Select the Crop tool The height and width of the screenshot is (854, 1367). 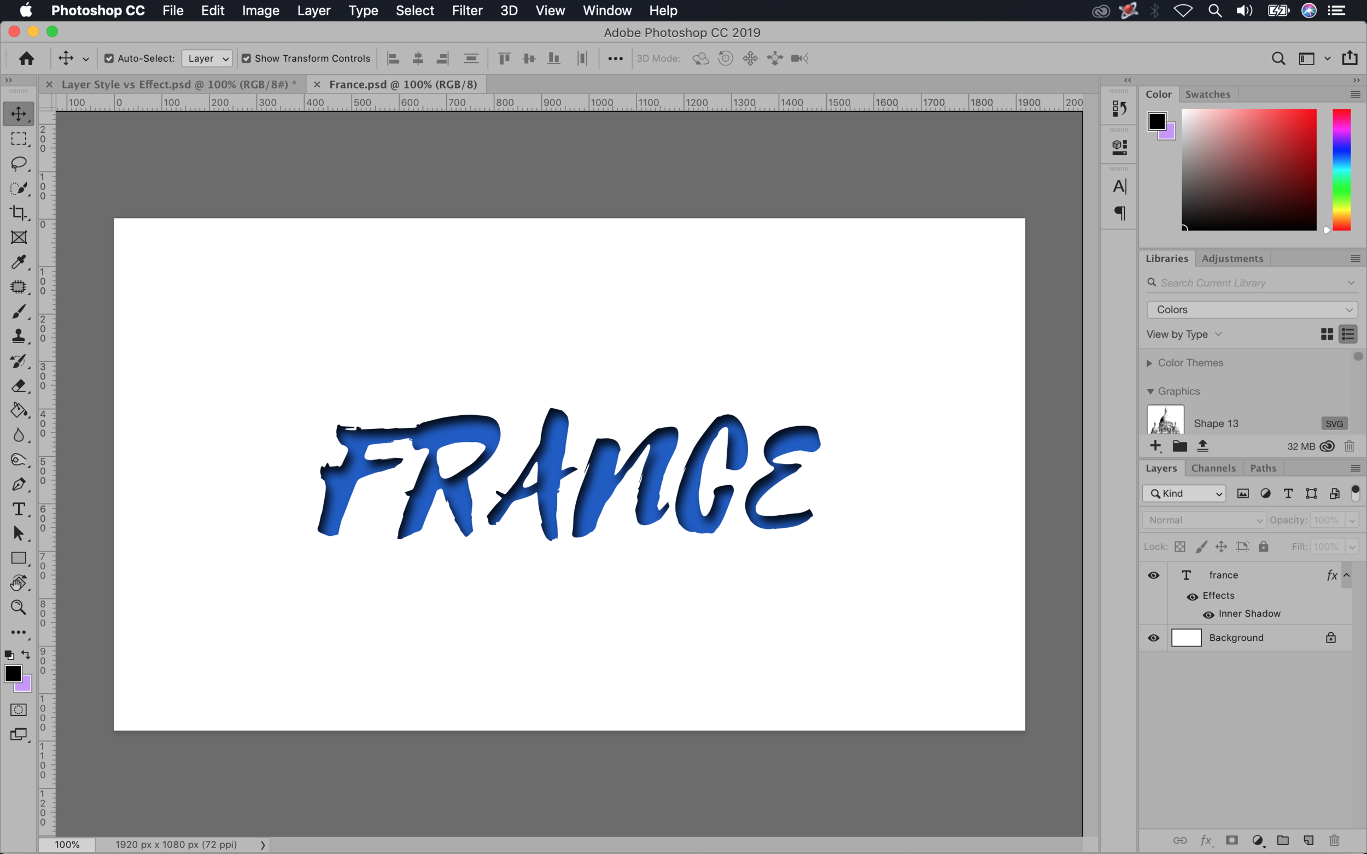click(19, 213)
